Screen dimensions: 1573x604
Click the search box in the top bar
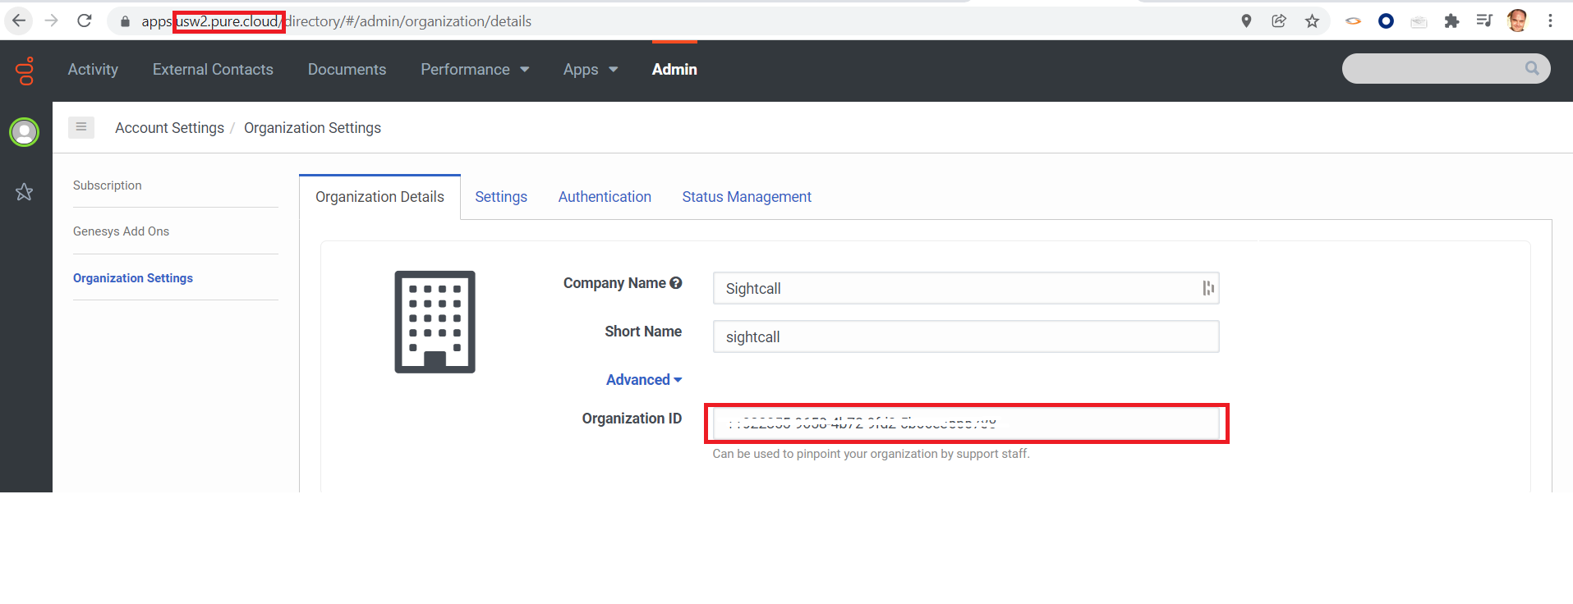point(1446,68)
